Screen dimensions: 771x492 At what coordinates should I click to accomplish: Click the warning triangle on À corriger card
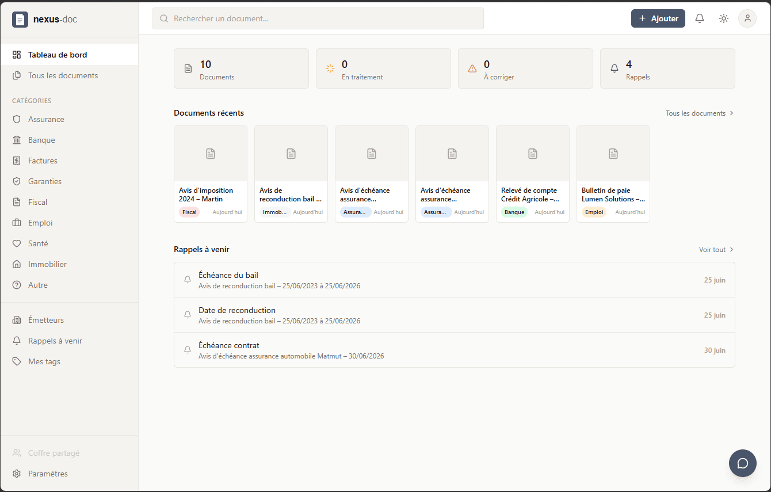pos(472,68)
